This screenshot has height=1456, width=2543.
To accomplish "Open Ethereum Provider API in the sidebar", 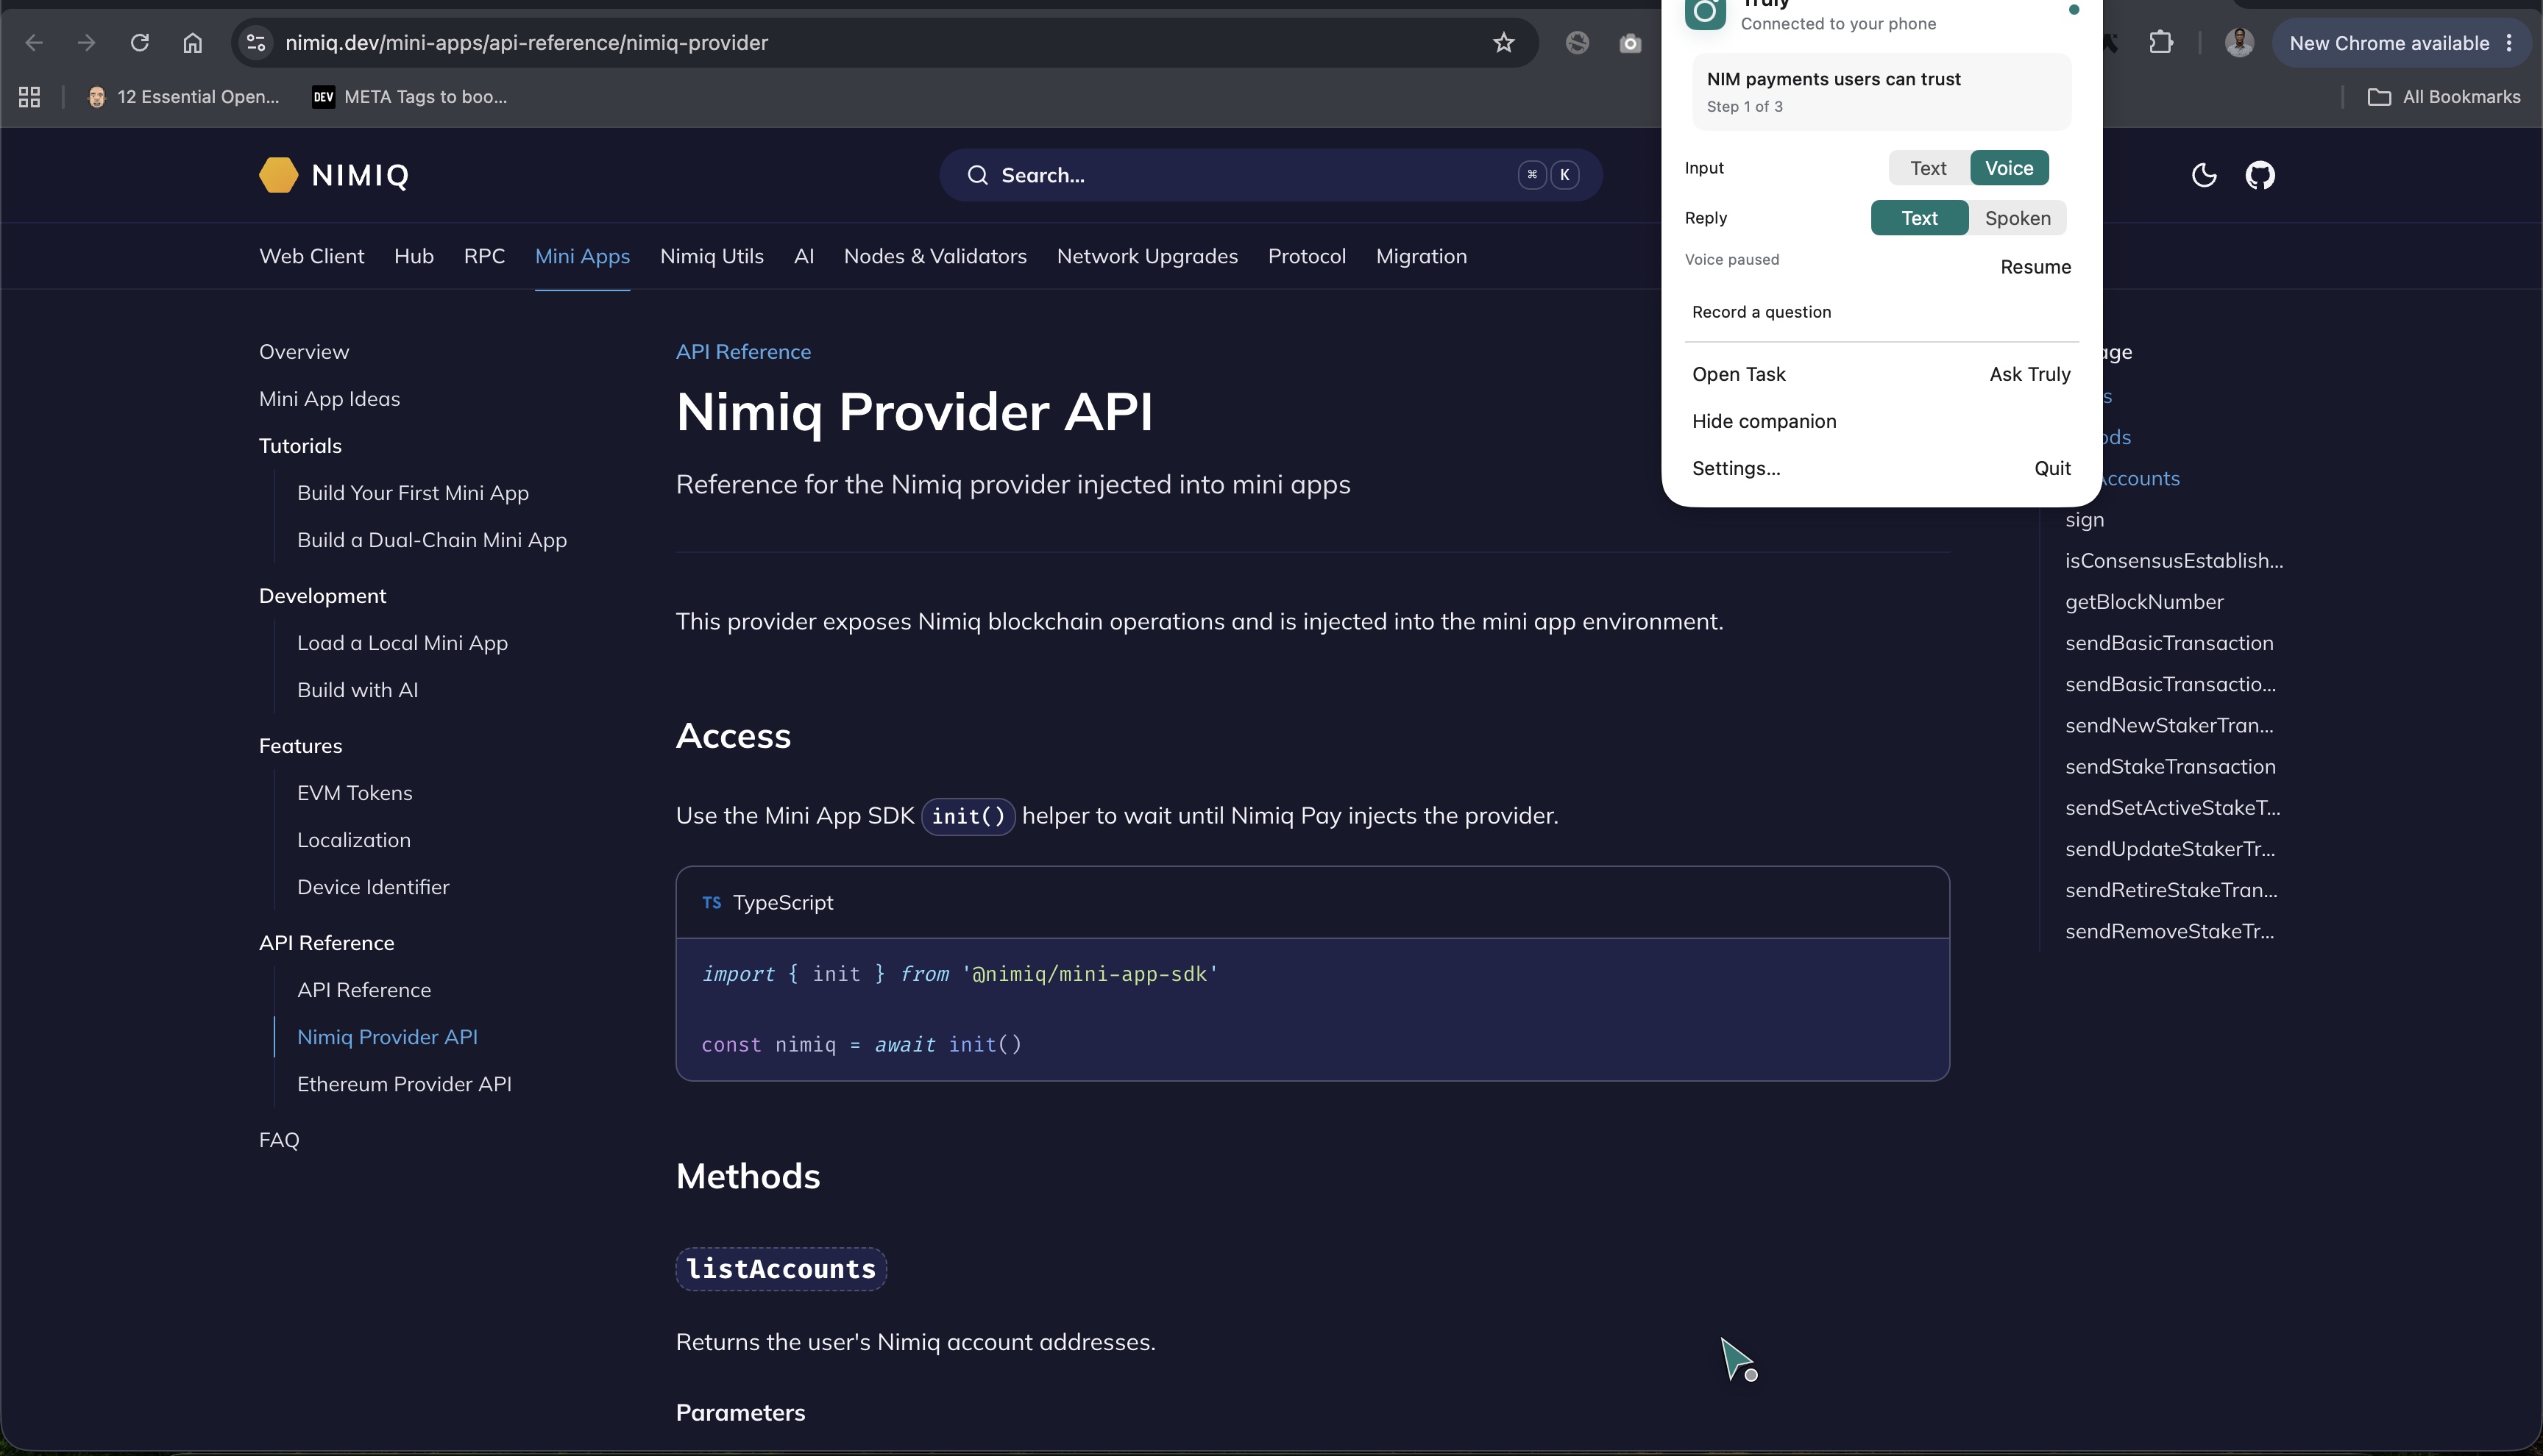I will click(404, 1084).
